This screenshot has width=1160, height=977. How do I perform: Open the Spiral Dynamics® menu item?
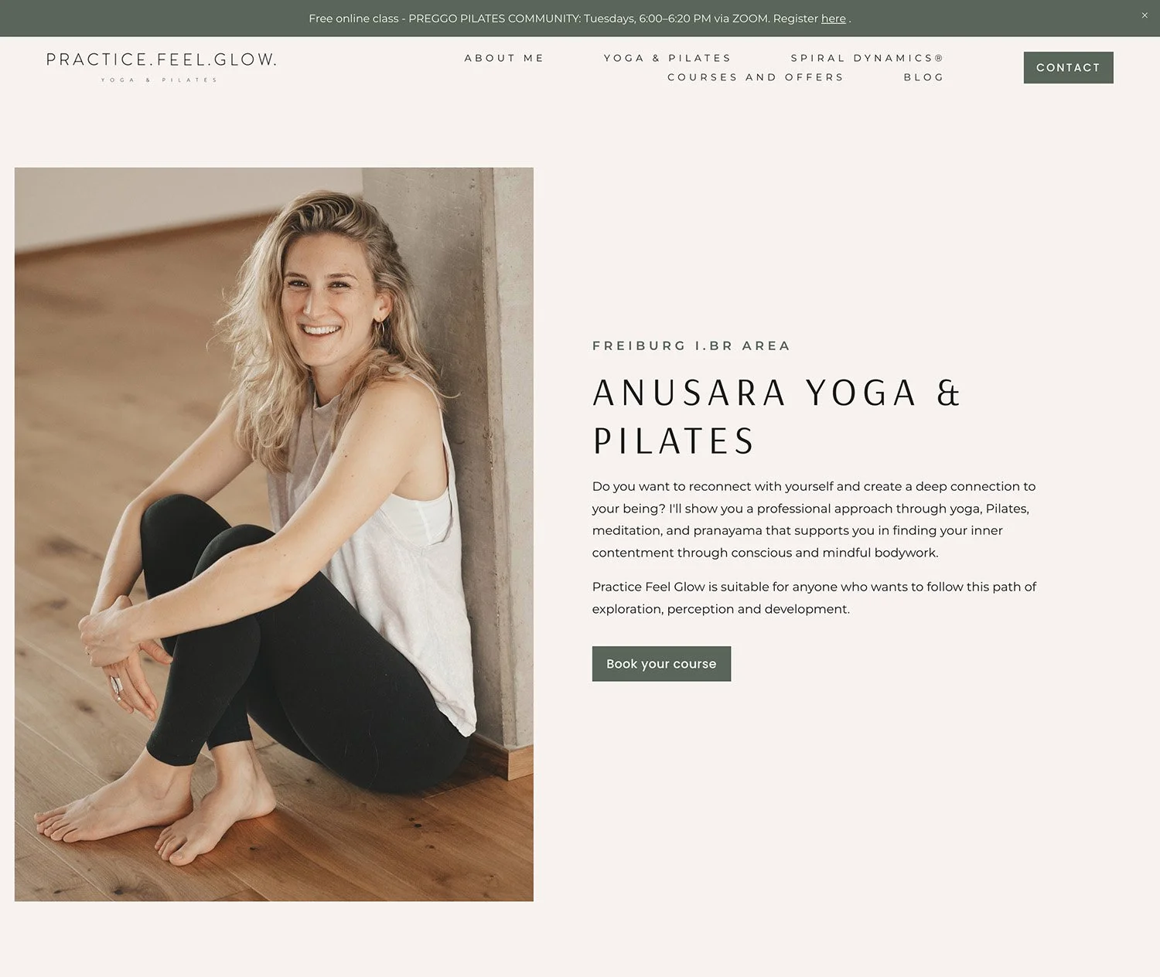(x=867, y=58)
